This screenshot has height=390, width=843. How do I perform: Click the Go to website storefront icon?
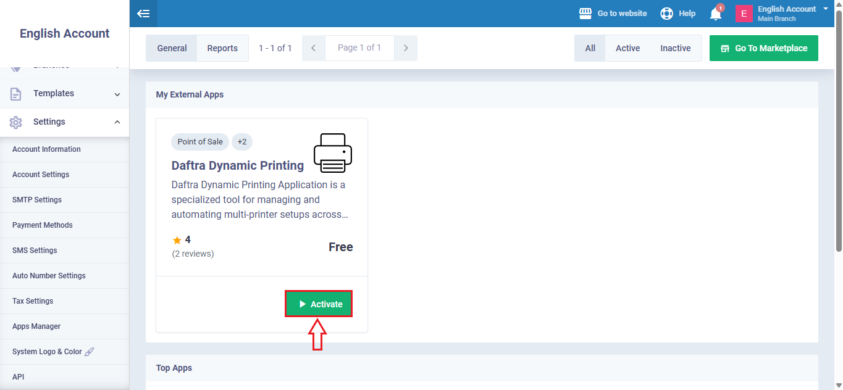(585, 14)
